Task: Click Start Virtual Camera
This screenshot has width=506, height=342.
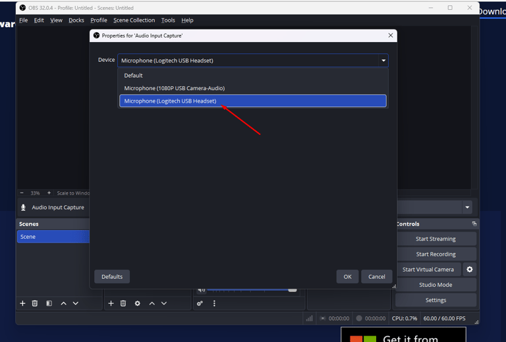Action: tap(428, 269)
